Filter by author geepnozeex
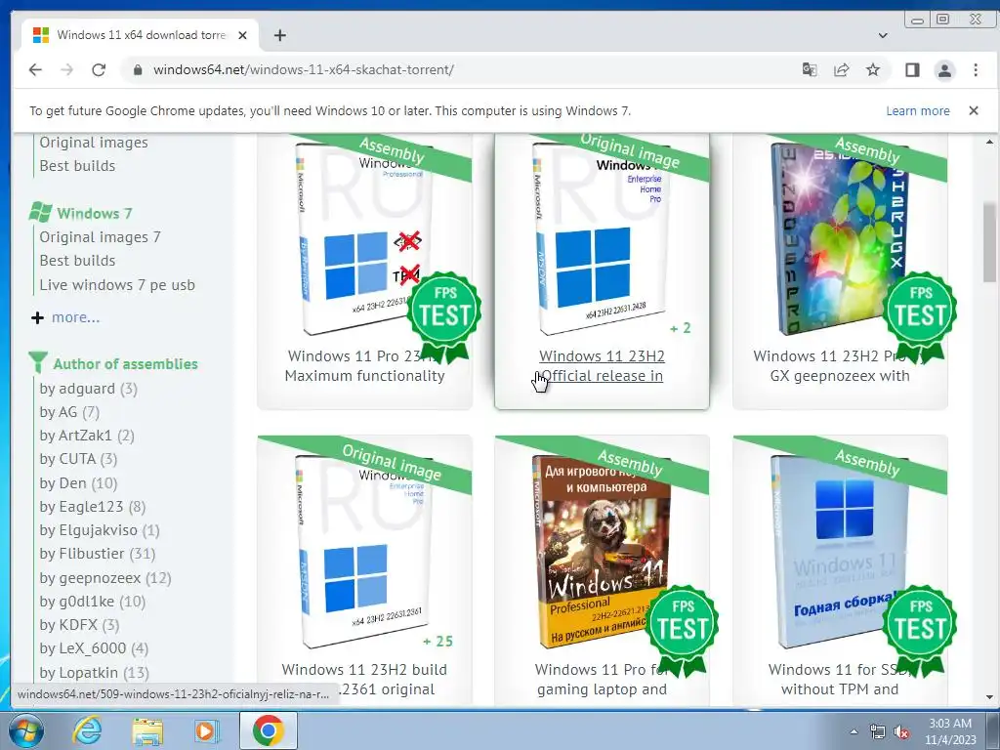 tap(105, 578)
